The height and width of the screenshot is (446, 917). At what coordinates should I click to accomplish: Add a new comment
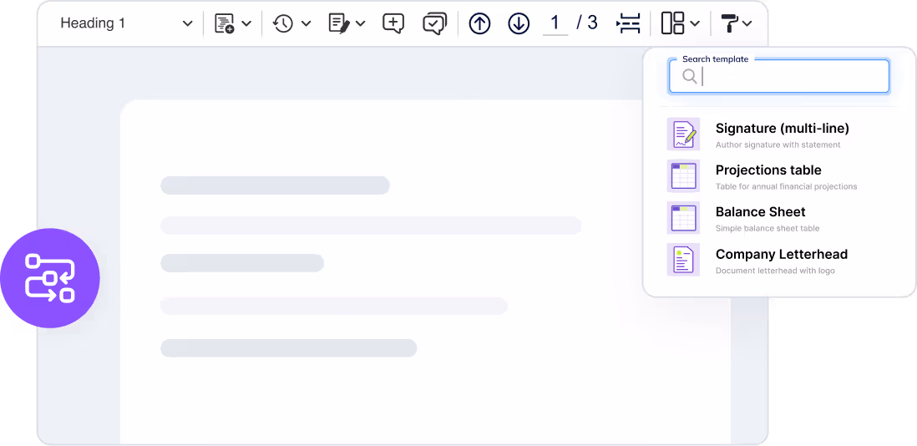393,23
